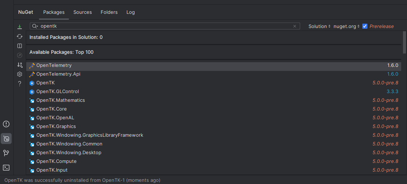Click the OpenTK.Input package icon
The width and height of the screenshot is (407, 184).
pos(32,171)
